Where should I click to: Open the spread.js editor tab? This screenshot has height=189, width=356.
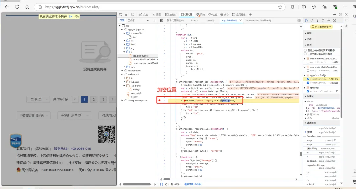(x=210, y=20)
